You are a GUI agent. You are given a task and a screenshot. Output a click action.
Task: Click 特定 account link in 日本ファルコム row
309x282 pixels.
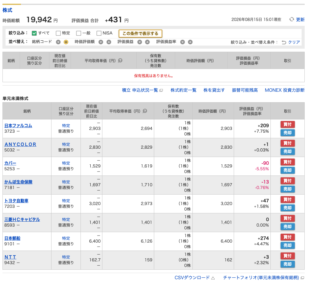tap(66, 126)
